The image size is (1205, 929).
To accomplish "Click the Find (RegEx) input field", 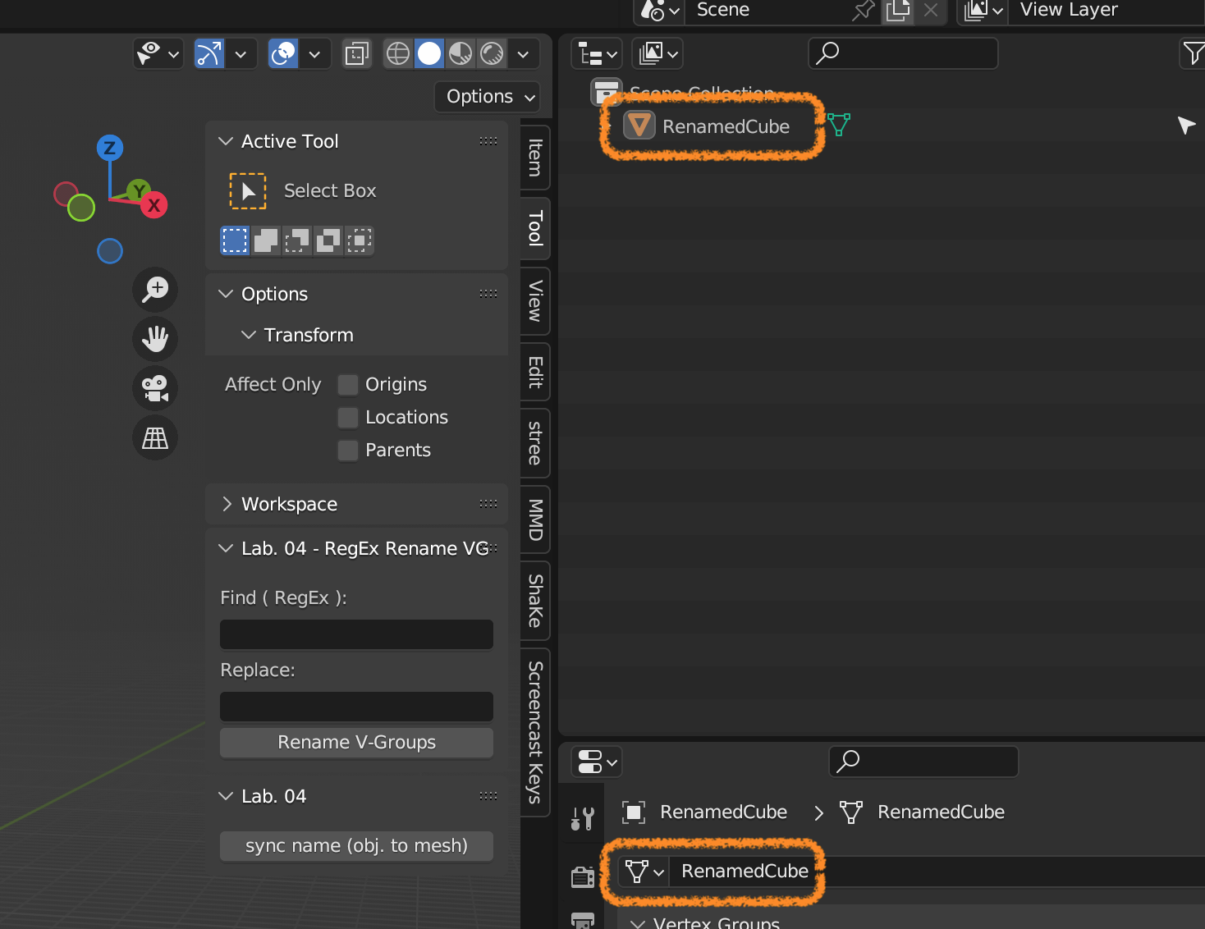I will (x=356, y=634).
